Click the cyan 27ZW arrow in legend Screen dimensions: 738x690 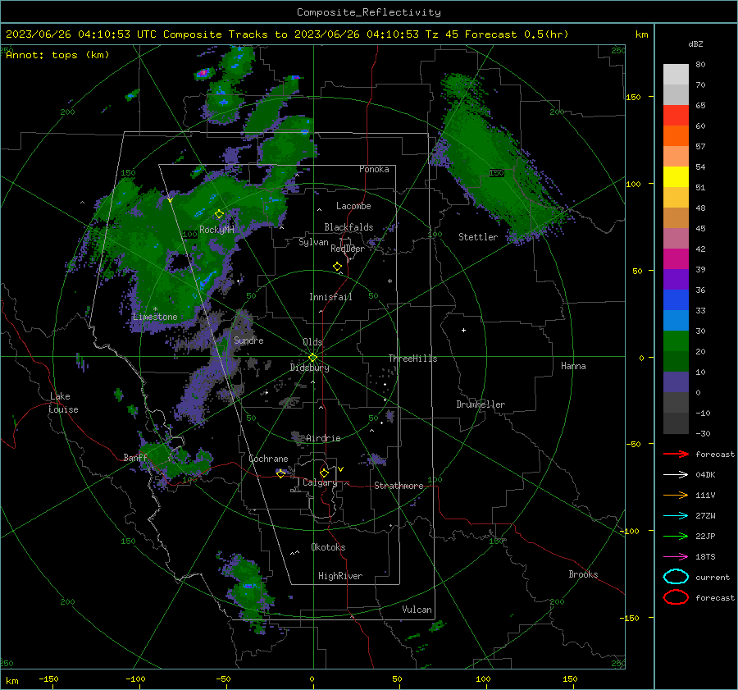coord(676,516)
